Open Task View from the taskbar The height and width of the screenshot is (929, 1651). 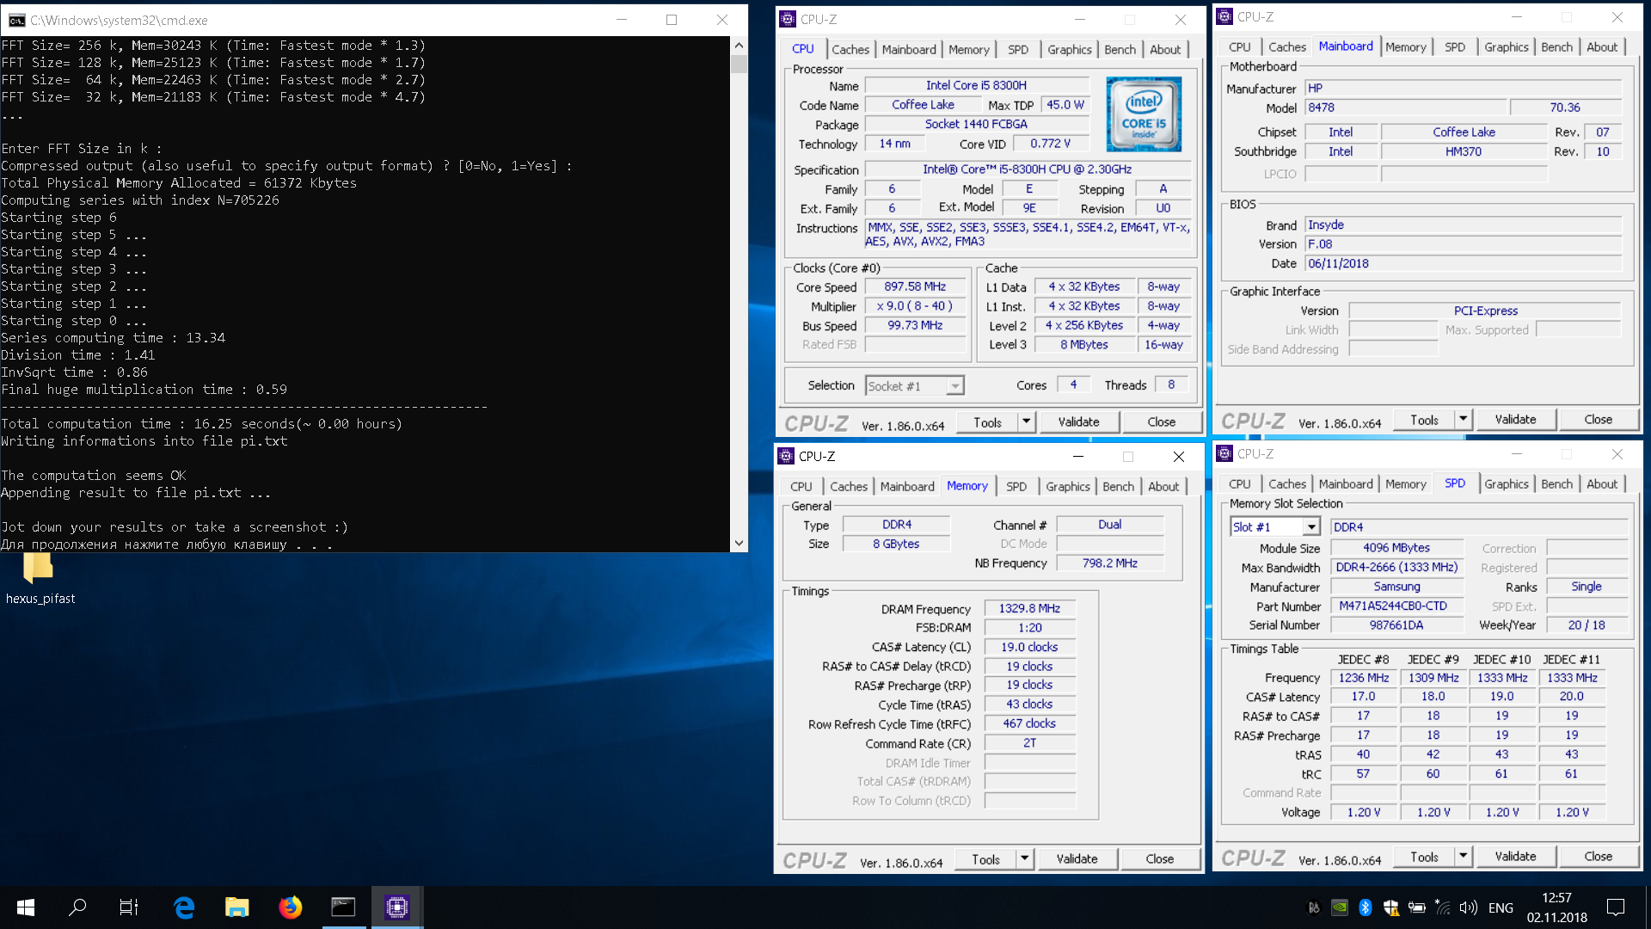[129, 907]
